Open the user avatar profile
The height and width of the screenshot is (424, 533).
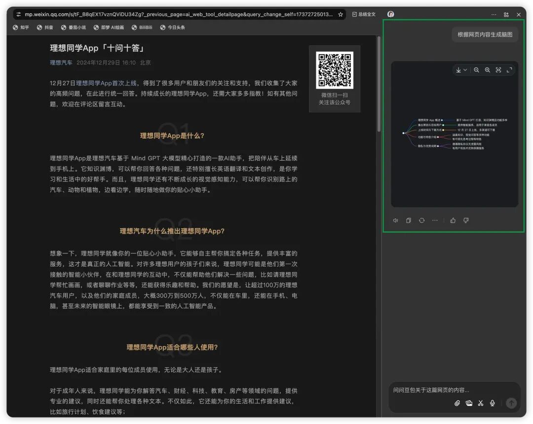click(x=390, y=14)
